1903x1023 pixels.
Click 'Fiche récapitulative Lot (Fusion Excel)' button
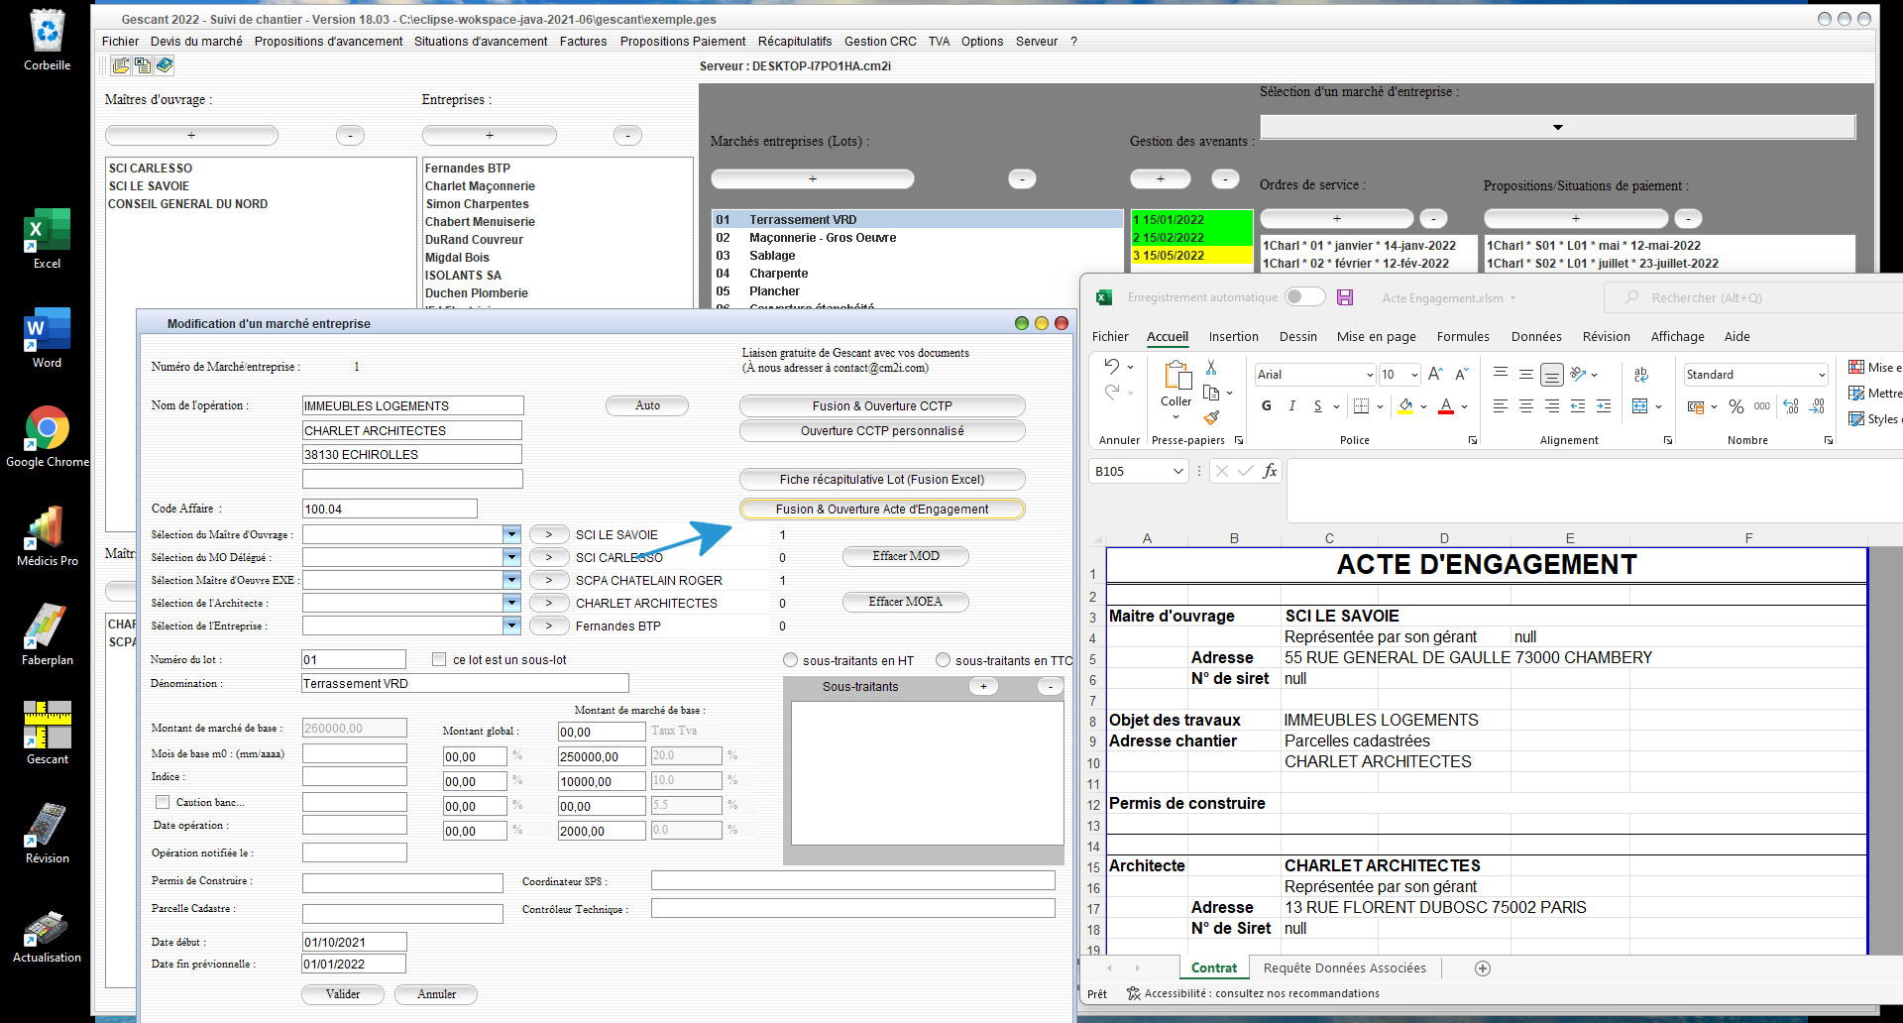[882, 480]
